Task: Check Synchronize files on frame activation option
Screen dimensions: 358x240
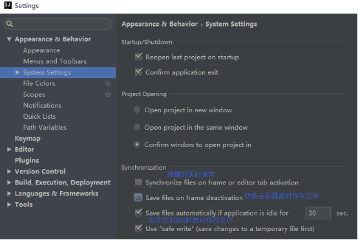Action: pyautogui.click(x=138, y=183)
